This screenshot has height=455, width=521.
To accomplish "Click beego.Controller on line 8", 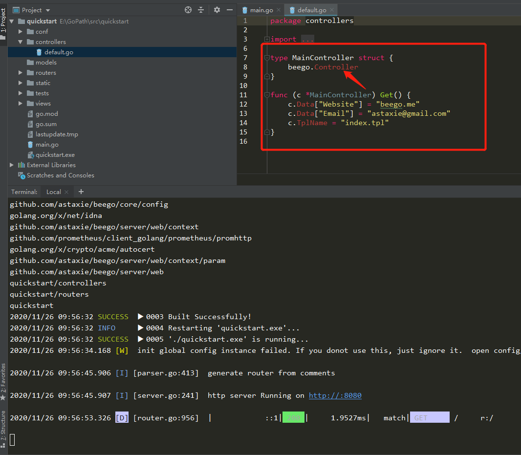I will point(323,67).
